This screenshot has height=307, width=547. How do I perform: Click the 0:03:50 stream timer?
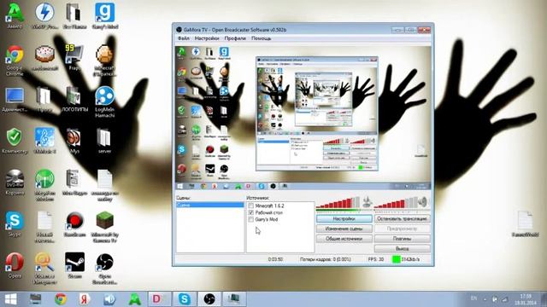tap(275, 259)
